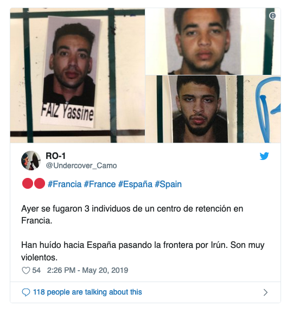Click the info icon on the image
The image size is (293, 313).
(272, 16)
